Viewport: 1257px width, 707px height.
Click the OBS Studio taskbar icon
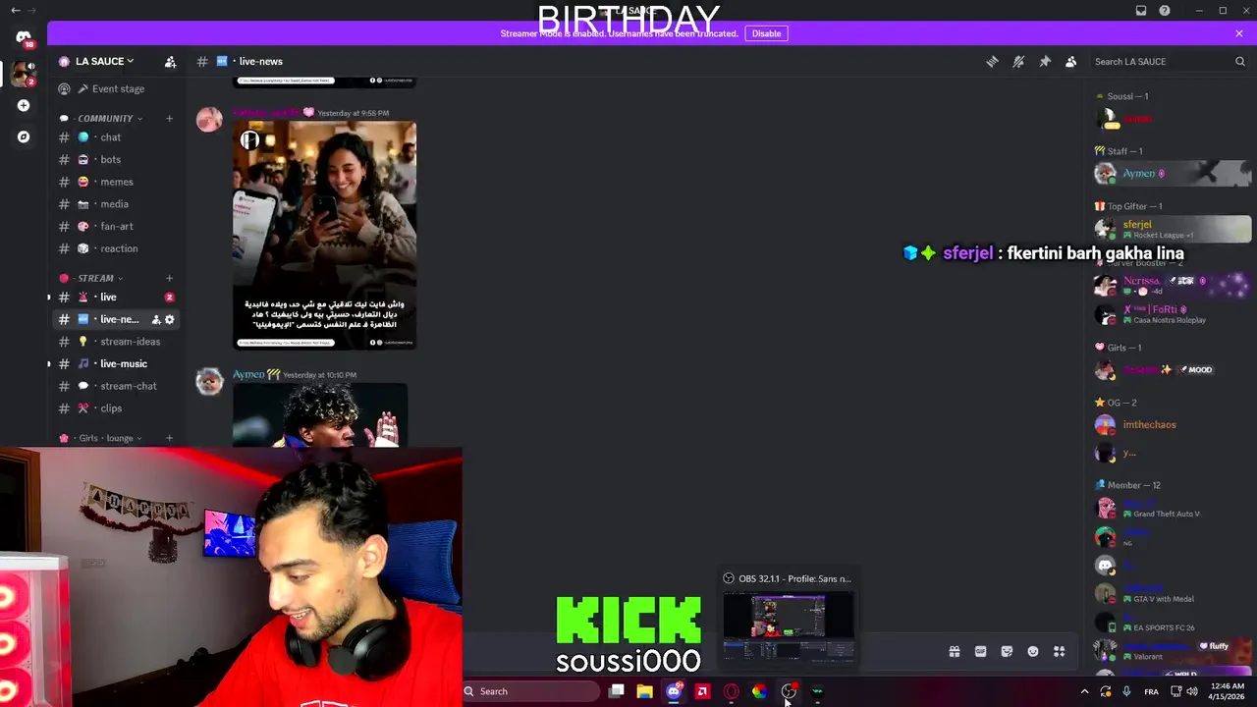[x=789, y=691]
